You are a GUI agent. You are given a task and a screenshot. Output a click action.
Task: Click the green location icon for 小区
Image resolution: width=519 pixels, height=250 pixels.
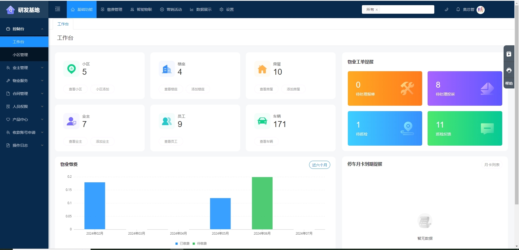71,69
